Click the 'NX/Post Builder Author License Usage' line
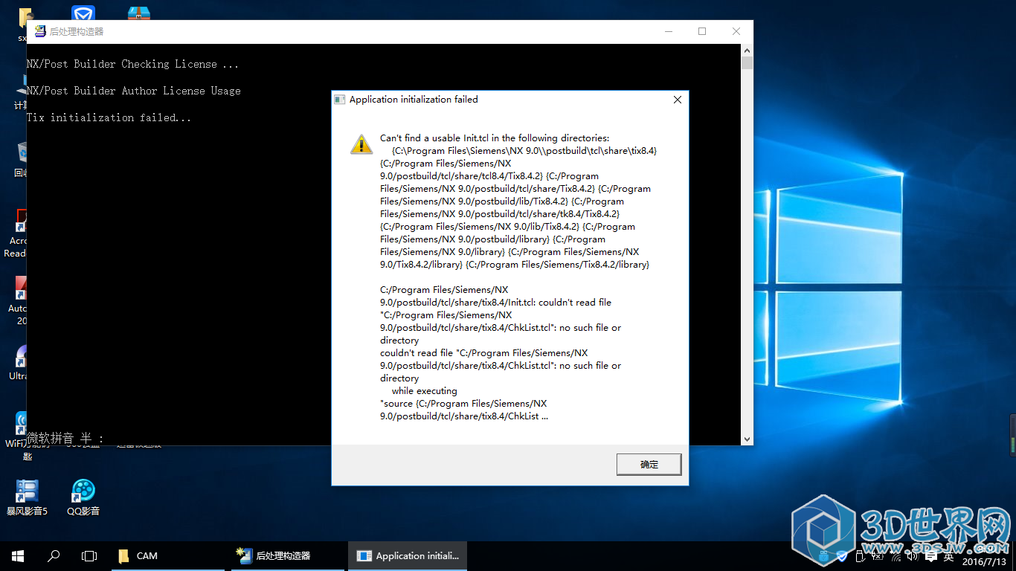This screenshot has width=1016, height=571. [134, 91]
